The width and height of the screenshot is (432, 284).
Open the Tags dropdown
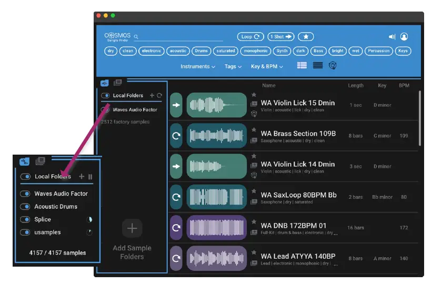click(233, 67)
